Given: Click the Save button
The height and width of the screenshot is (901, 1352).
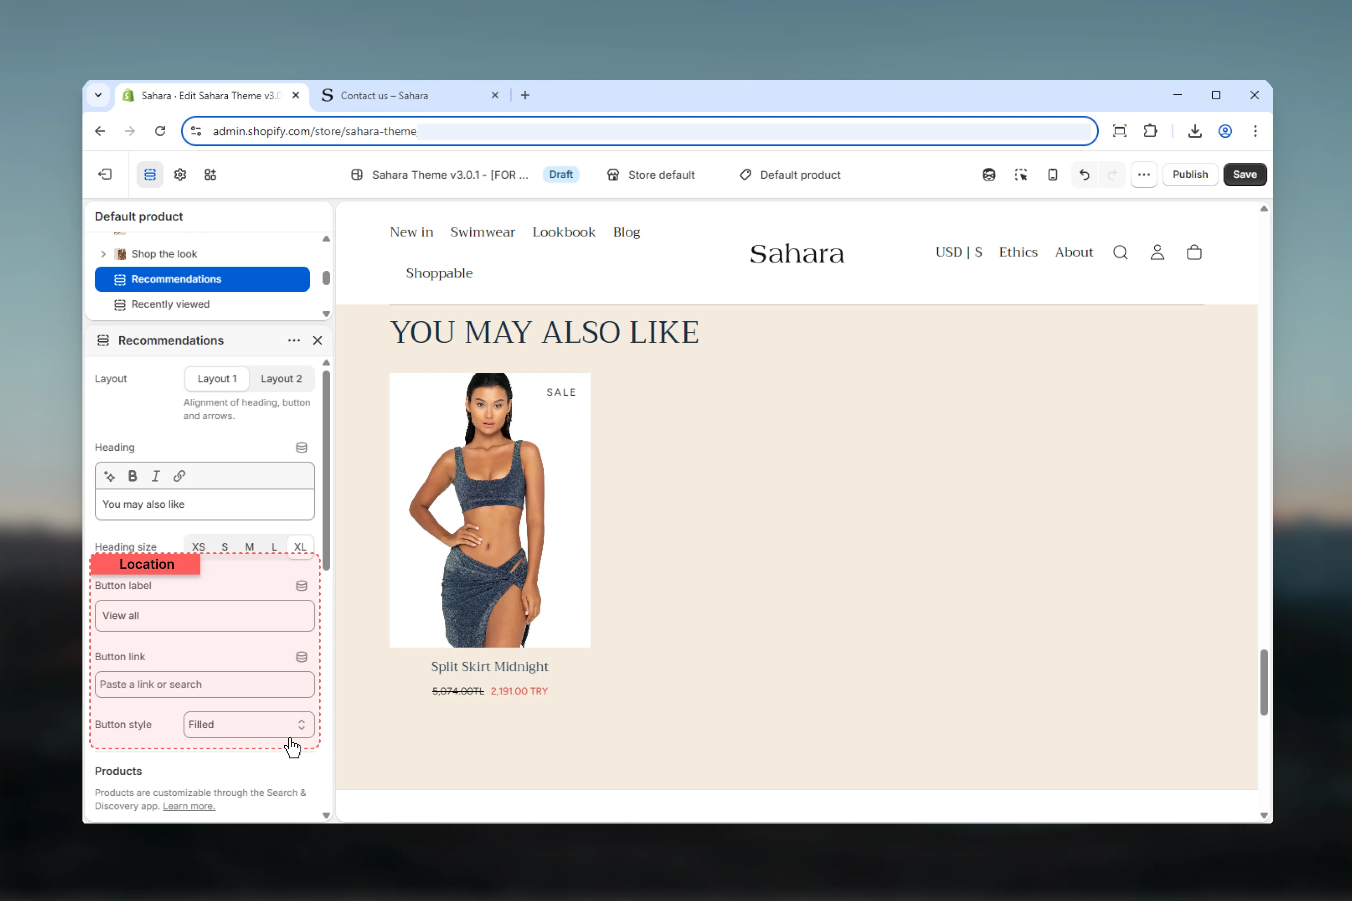Looking at the screenshot, I should [1244, 174].
